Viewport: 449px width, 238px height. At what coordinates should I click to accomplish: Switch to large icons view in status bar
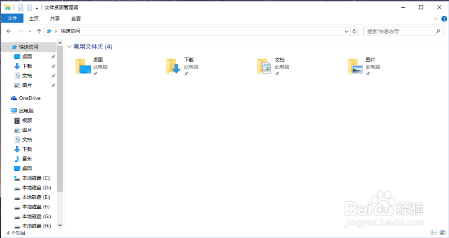click(x=442, y=233)
